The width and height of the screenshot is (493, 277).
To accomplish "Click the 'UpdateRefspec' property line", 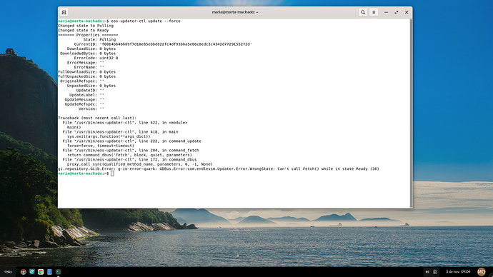I will 84,104.
